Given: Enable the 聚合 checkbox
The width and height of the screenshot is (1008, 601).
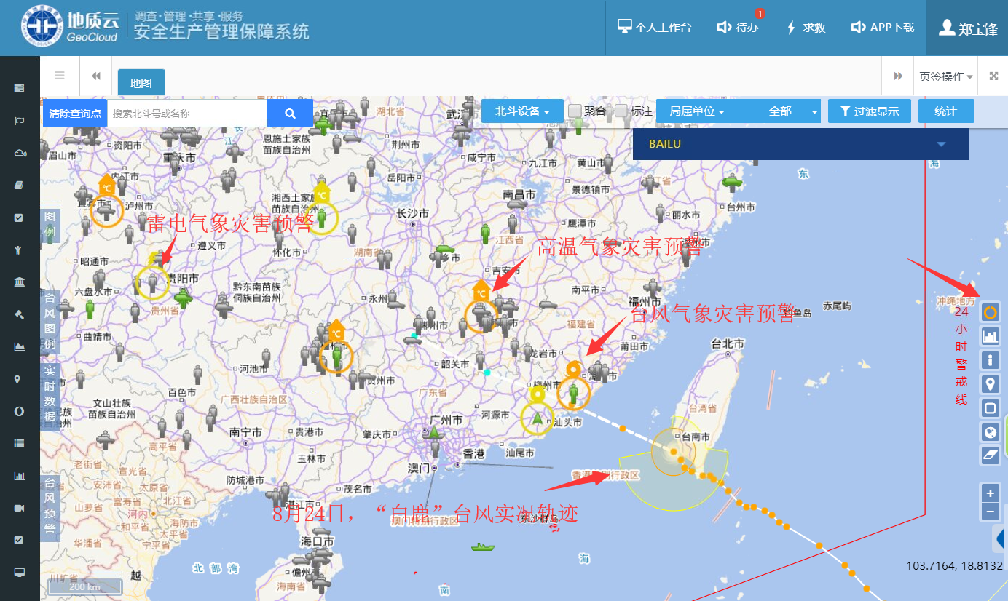Looking at the screenshot, I should point(575,111).
